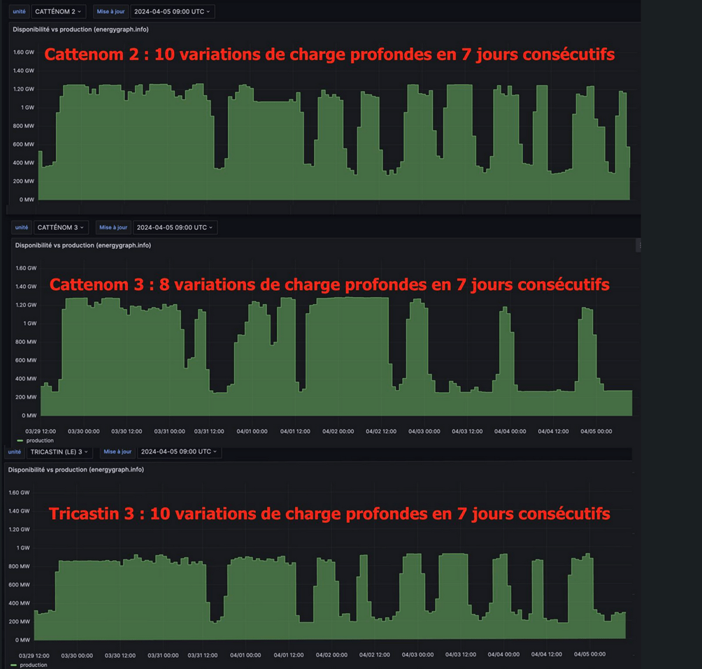Click 'Mise à jour' label beside CATTÉNOM 3
The image size is (702, 669).
click(113, 227)
